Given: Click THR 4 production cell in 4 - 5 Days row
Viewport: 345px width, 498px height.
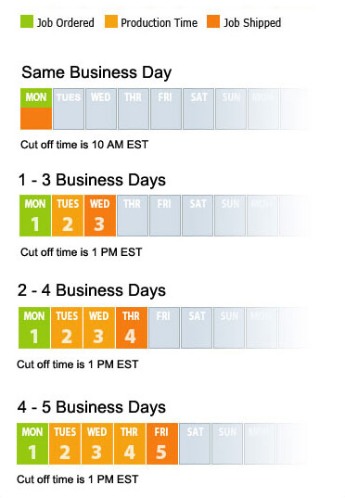Looking at the screenshot, I should 130,443.
